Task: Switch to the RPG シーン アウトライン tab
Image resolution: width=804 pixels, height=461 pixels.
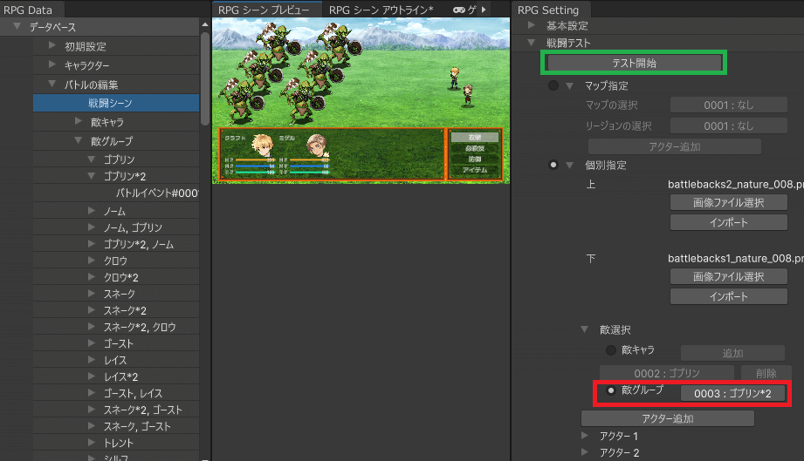Action: pos(381,10)
